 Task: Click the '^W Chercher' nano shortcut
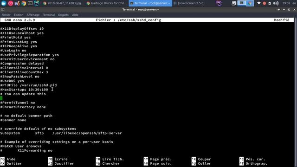pos(108,163)
